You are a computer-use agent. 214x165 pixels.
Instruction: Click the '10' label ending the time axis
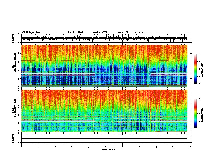[x=190, y=147]
